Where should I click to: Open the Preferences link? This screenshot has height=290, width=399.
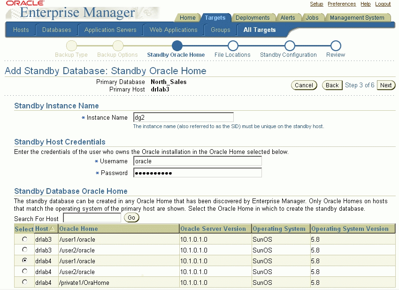coord(341,4)
